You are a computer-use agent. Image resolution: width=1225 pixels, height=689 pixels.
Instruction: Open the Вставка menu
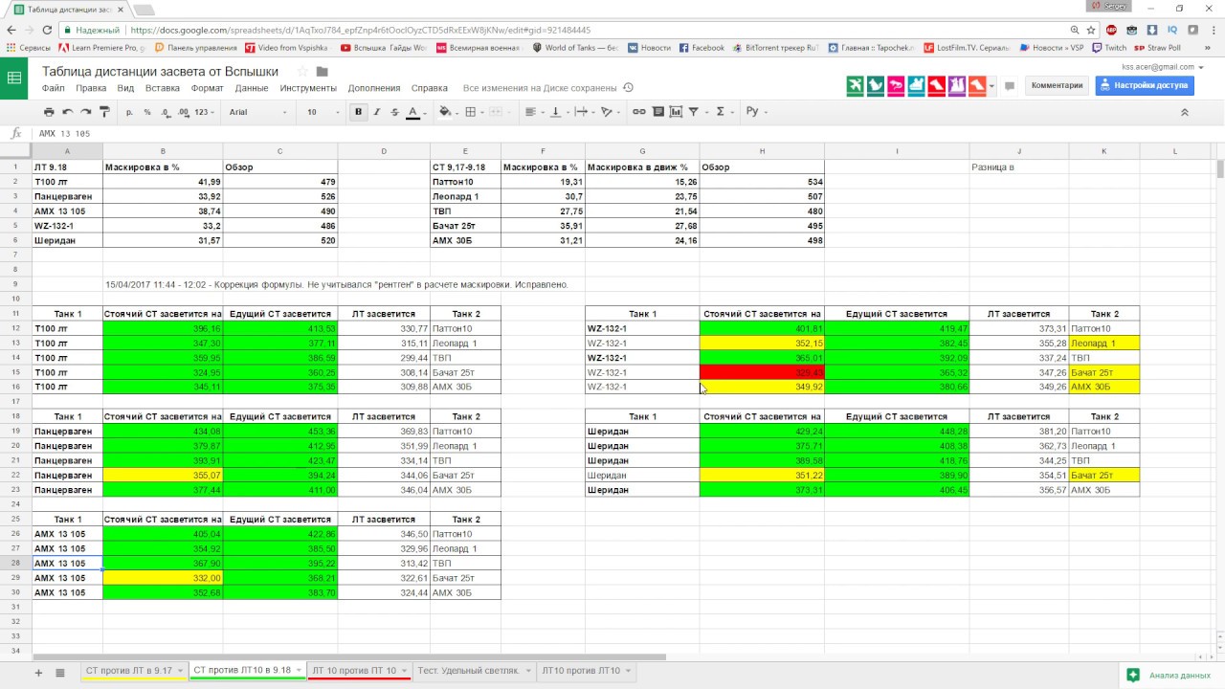pos(163,88)
